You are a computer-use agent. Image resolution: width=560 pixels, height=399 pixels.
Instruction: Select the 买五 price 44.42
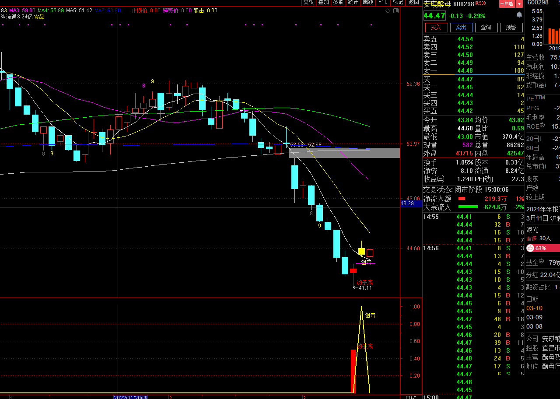[465, 111]
